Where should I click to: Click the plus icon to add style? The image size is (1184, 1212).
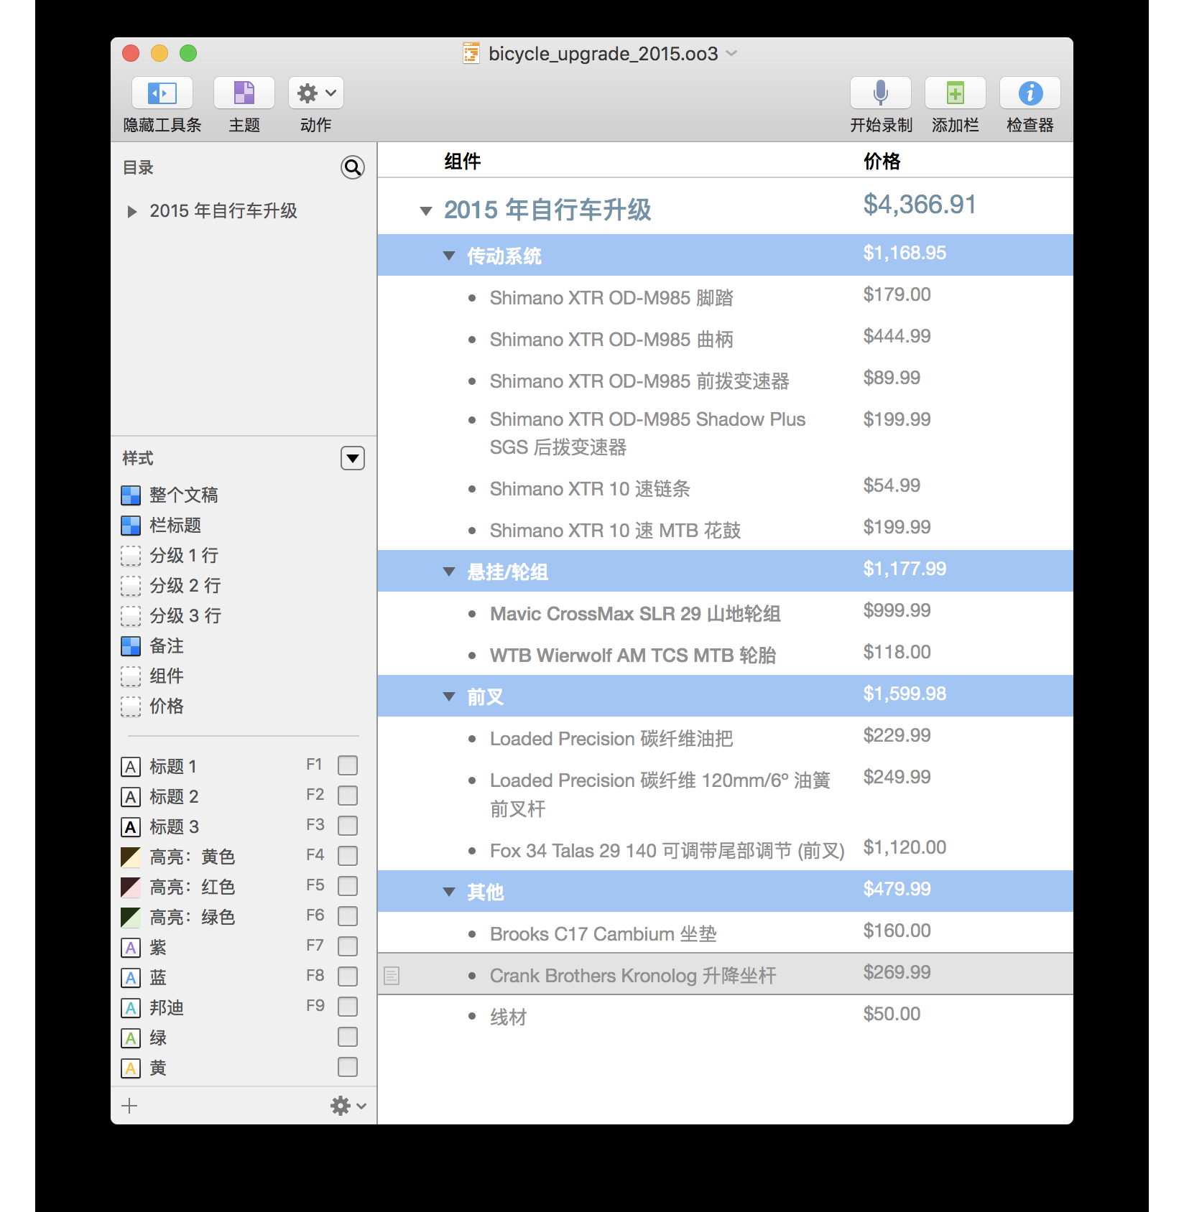point(129,1106)
